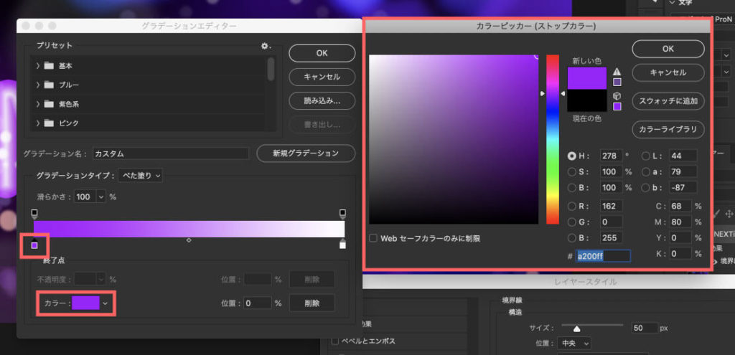Click the out-of-gamut warning triangle icon

click(x=617, y=72)
